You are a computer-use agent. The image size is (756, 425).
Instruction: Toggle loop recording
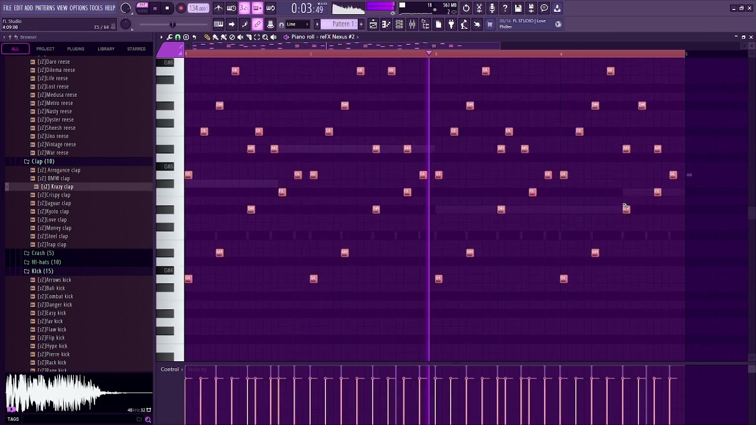(x=271, y=8)
